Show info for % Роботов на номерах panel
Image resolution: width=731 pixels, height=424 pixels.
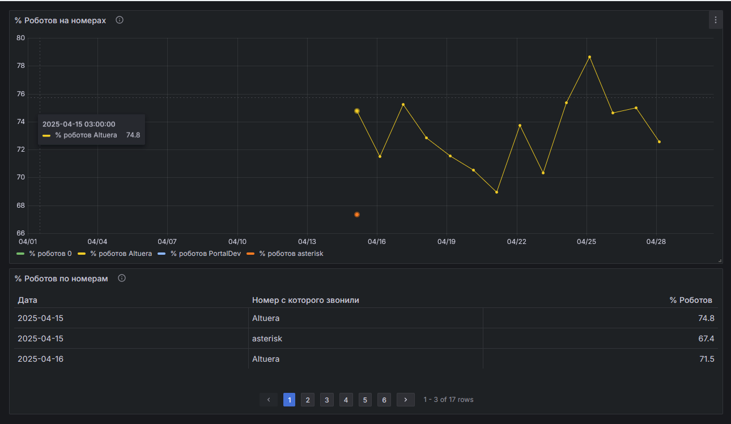click(x=120, y=20)
